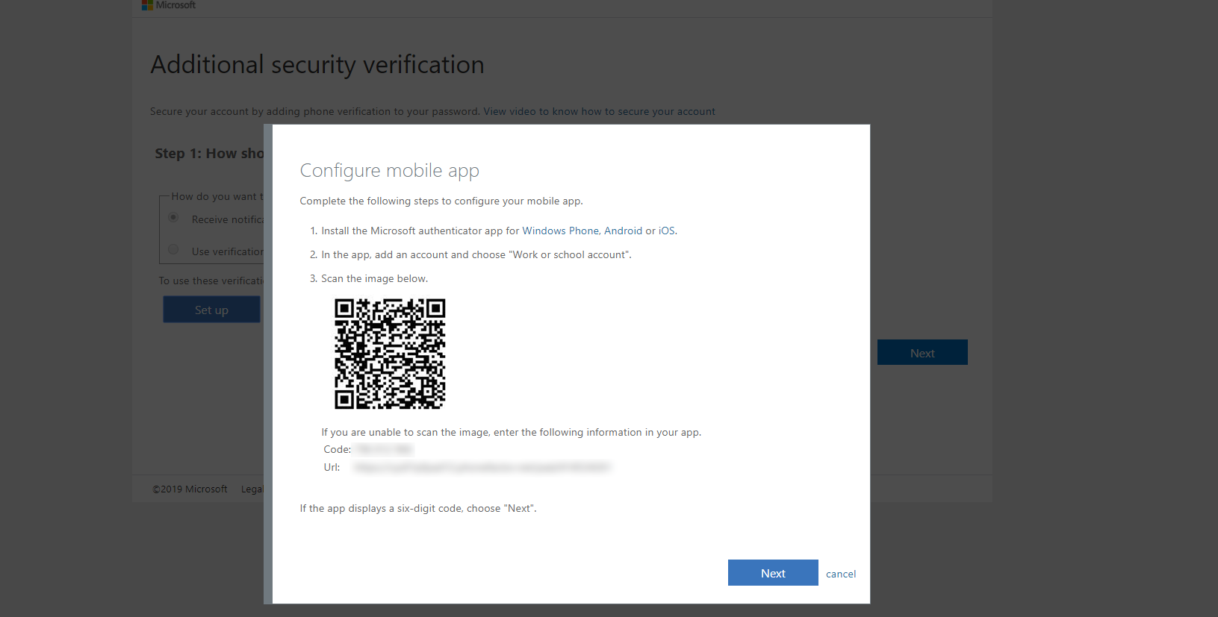Click the Scan the image below instruction

pyautogui.click(x=374, y=279)
